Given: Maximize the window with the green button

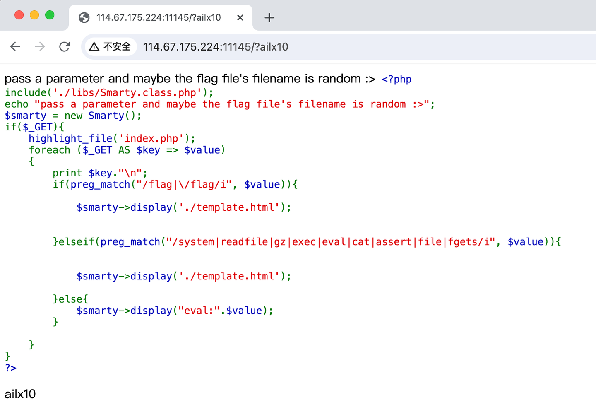Looking at the screenshot, I should click(x=50, y=15).
